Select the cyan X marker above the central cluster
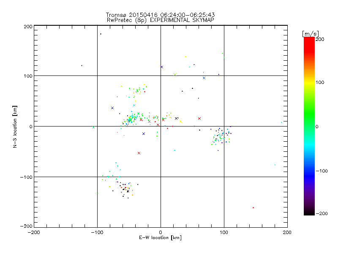Image resolution: width=338 pixels, height=253 pixels. pos(134,105)
